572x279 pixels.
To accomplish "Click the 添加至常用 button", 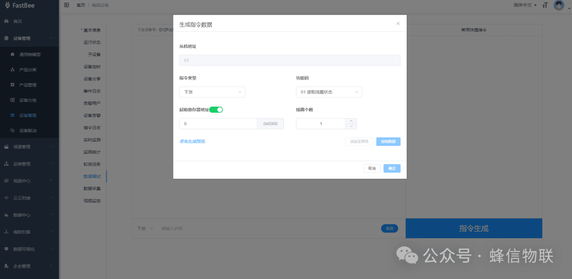I will click(x=359, y=142).
